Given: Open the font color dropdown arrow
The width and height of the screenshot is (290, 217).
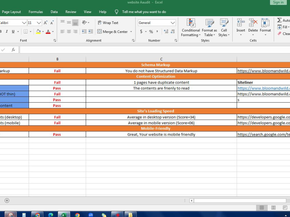Looking at the screenshot, I should [53, 32].
